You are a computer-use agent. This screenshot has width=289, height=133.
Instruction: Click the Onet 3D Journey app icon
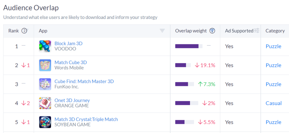point(45,103)
